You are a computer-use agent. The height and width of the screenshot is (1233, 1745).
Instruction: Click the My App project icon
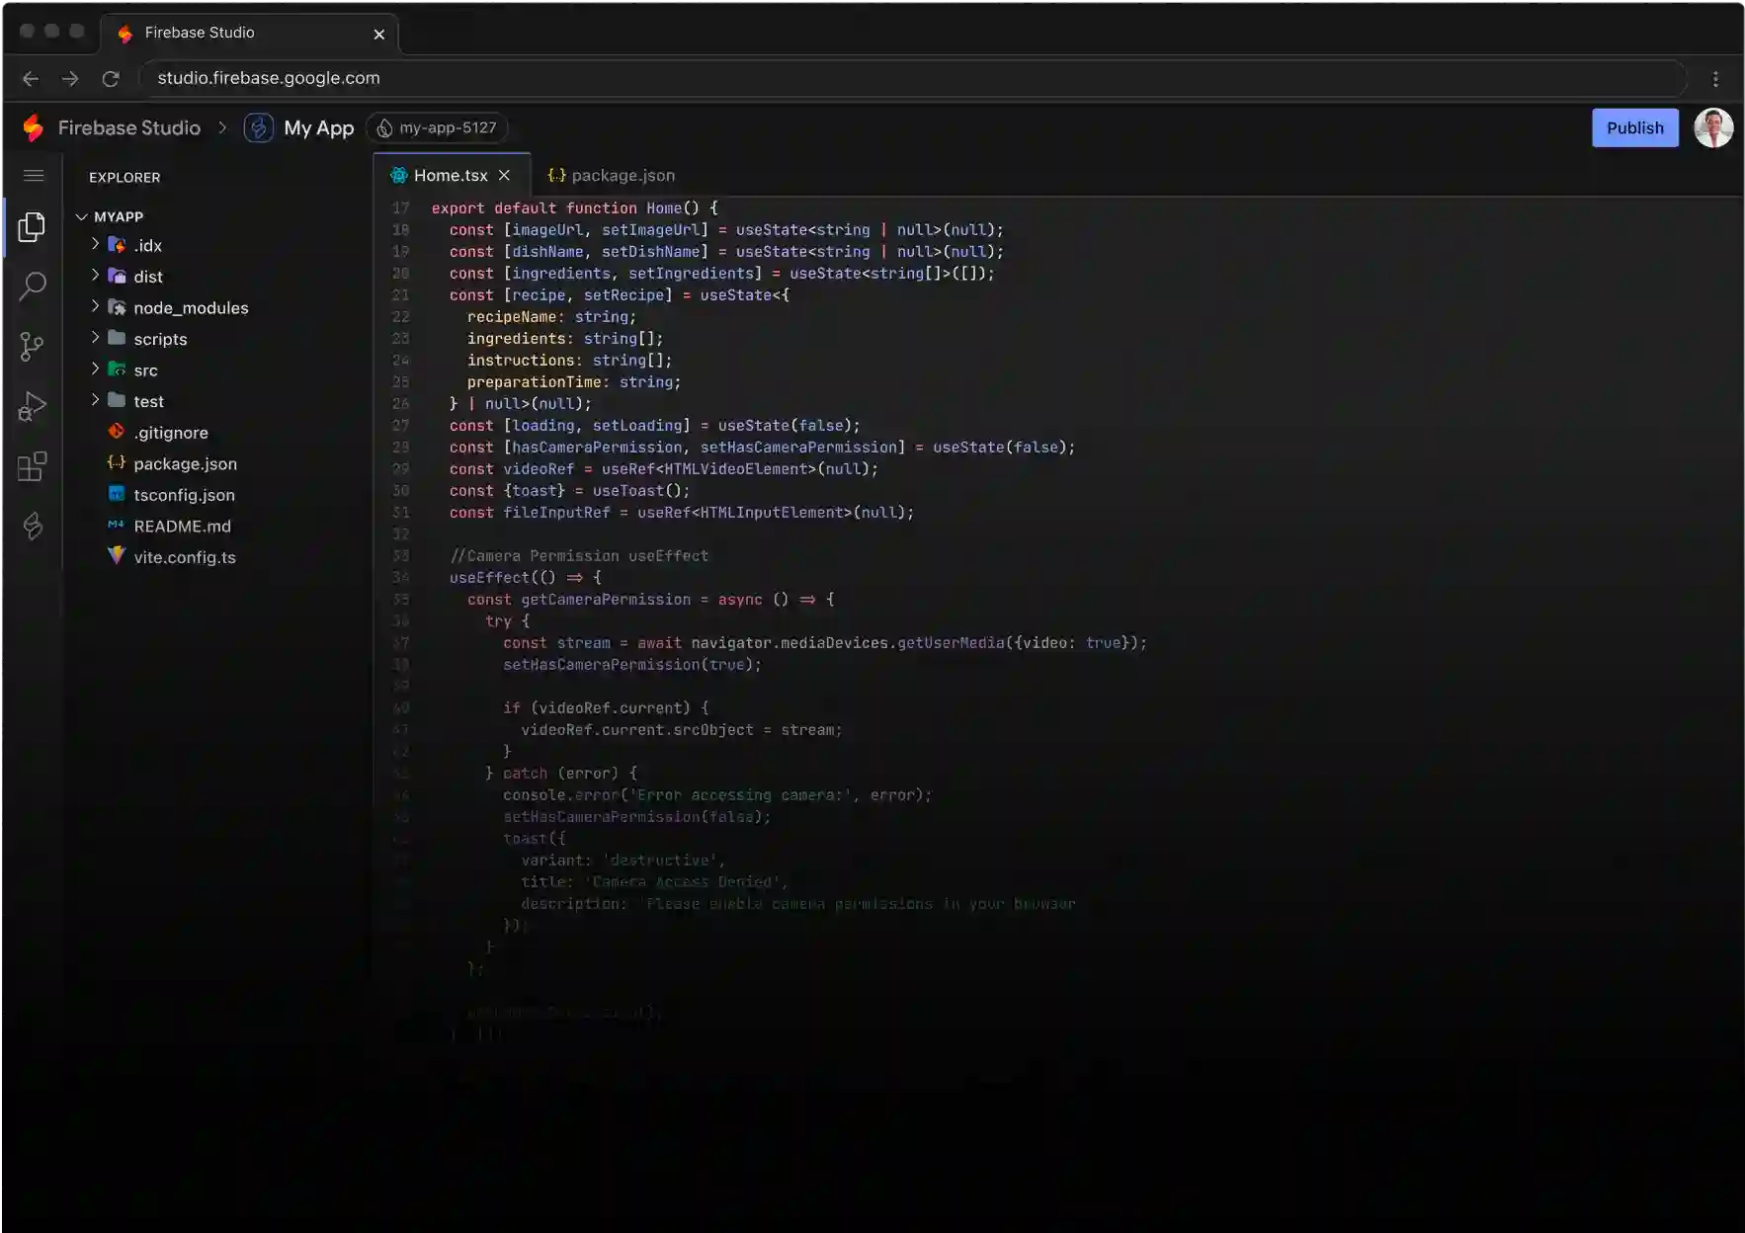point(259,127)
